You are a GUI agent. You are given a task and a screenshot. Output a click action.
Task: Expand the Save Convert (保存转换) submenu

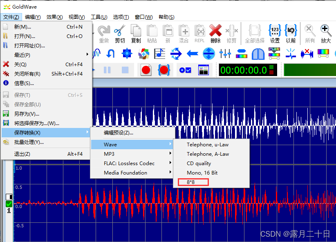coord(46,133)
